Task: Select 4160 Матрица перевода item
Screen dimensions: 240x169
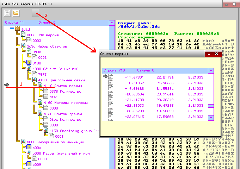Action: point(65,102)
